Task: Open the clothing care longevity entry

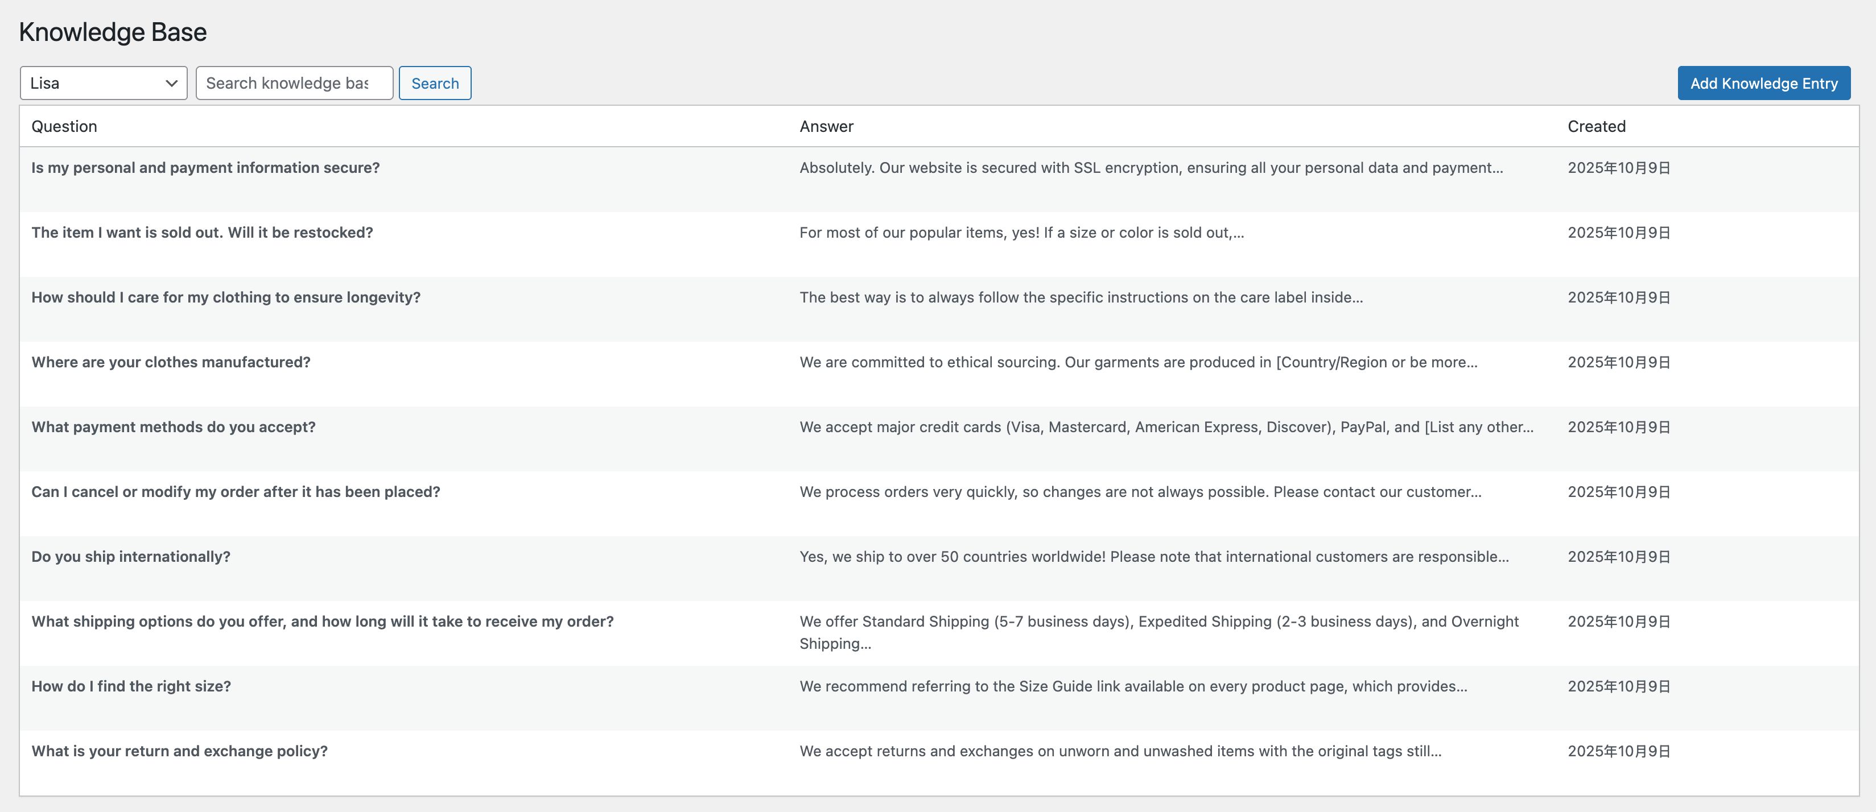Action: (226, 297)
